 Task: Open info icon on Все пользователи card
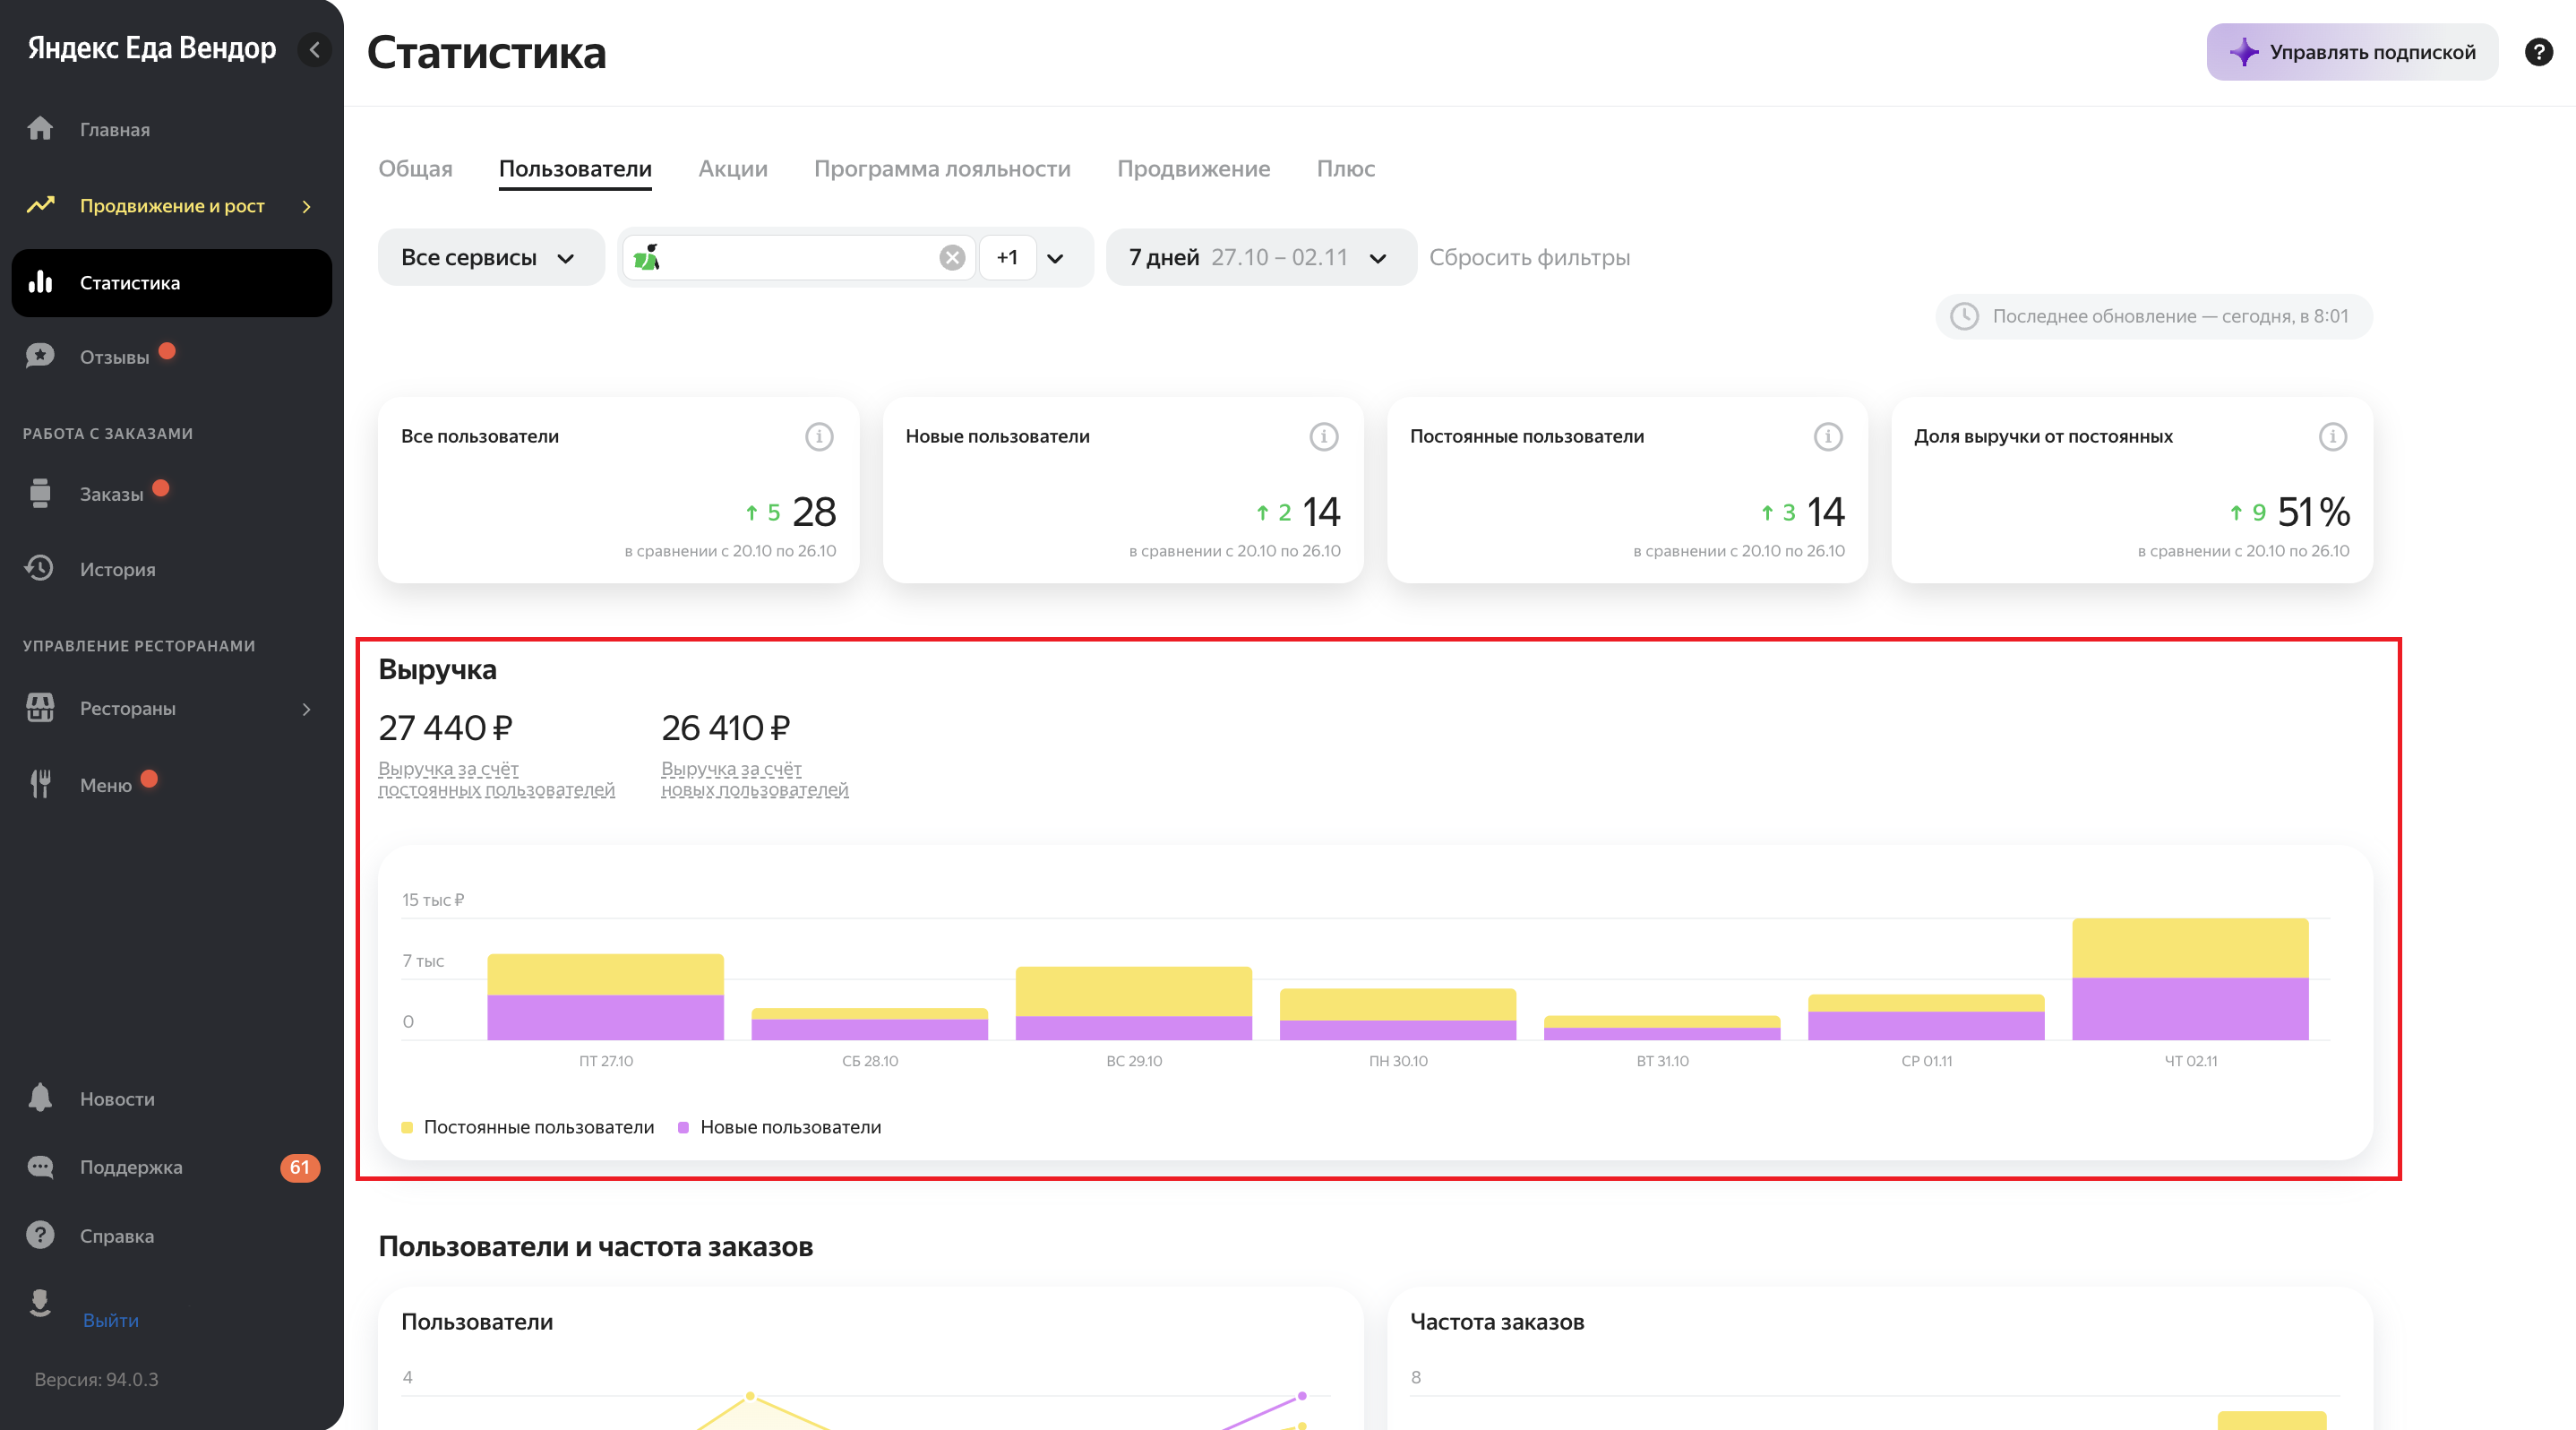(x=819, y=437)
